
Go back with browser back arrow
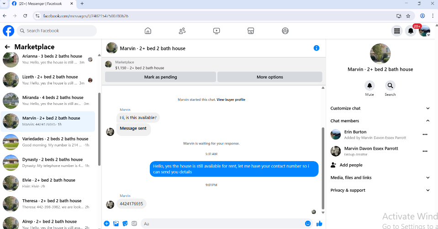tap(5, 16)
